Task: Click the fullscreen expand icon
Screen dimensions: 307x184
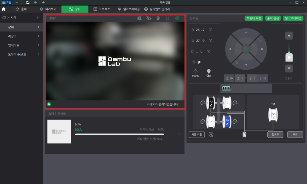Action: tap(168, 18)
